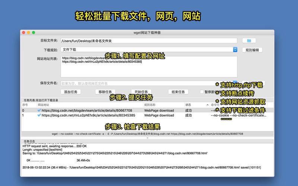
Task: Click the '--no-cookie --no-check-certificate' cell in row 1
Action: tap(239, 115)
